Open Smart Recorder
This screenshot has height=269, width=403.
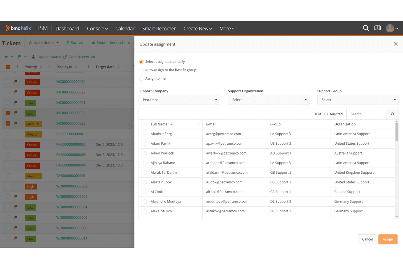(x=159, y=29)
